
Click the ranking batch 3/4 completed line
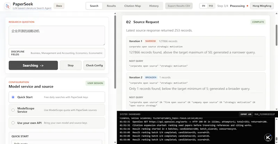[x=165, y=132]
